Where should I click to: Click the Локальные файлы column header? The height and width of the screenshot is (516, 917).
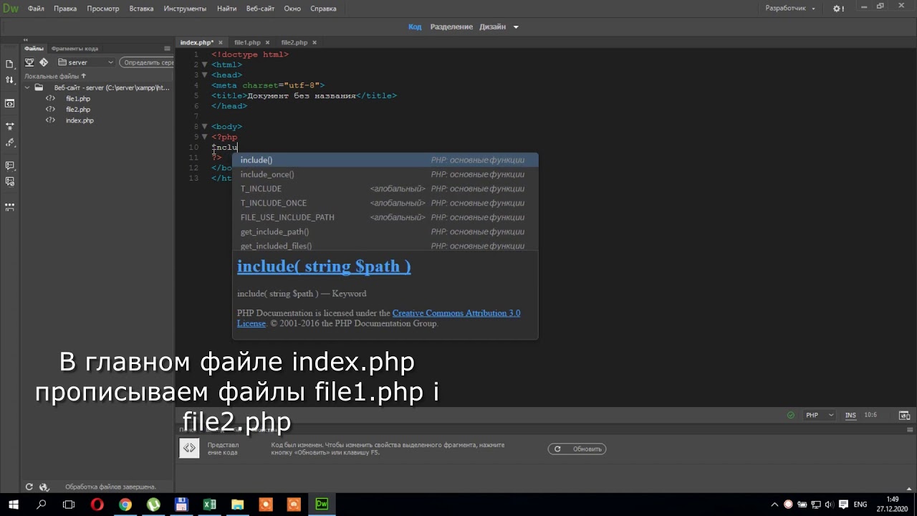(x=55, y=76)
